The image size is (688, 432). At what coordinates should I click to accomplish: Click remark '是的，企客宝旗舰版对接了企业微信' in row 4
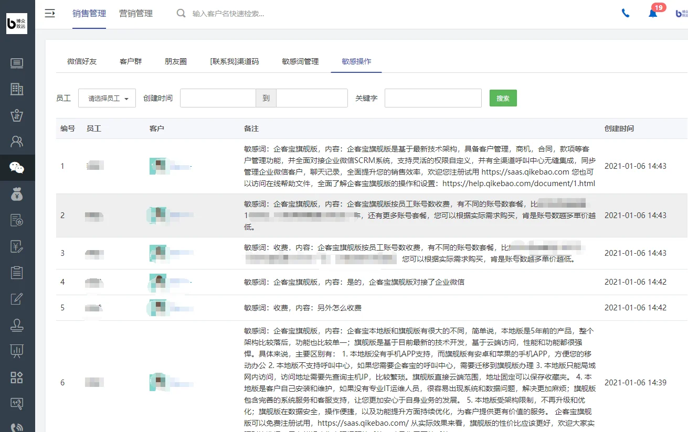pos(406,282)
